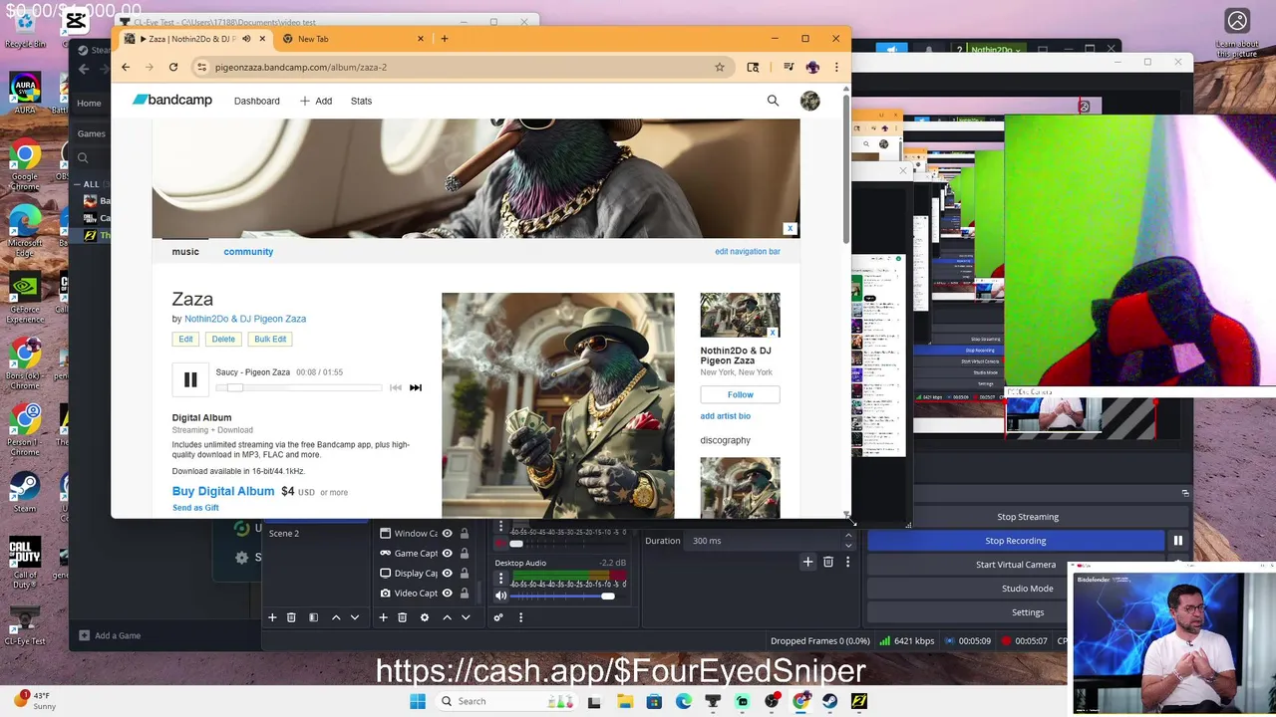The height and width of the screenshot is (717, 1276).
Task: Click Add in Bandcamp nav
Action: pos(316,101)
